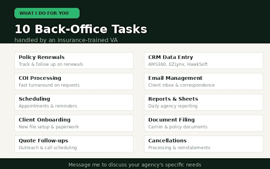Select the Cancellations card title
270x169 pixels.
[168, 140]
